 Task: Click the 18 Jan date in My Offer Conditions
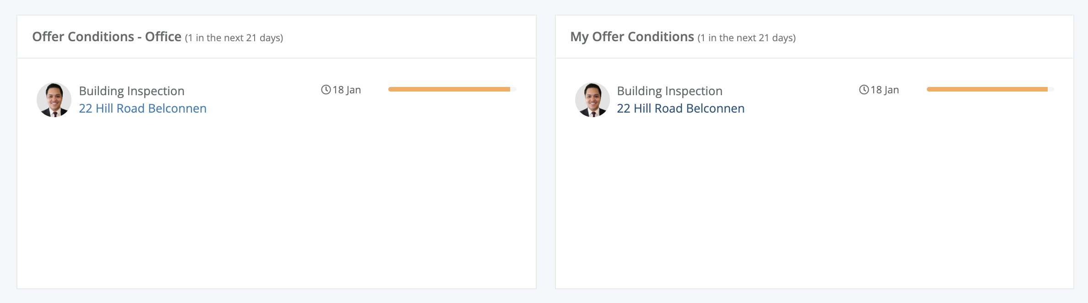click(885, 90)
